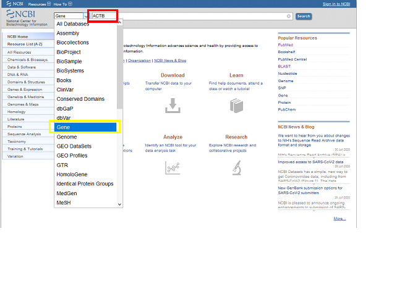Click the small NCBI logo in top bar
The image size is (410, 286).
15,4
